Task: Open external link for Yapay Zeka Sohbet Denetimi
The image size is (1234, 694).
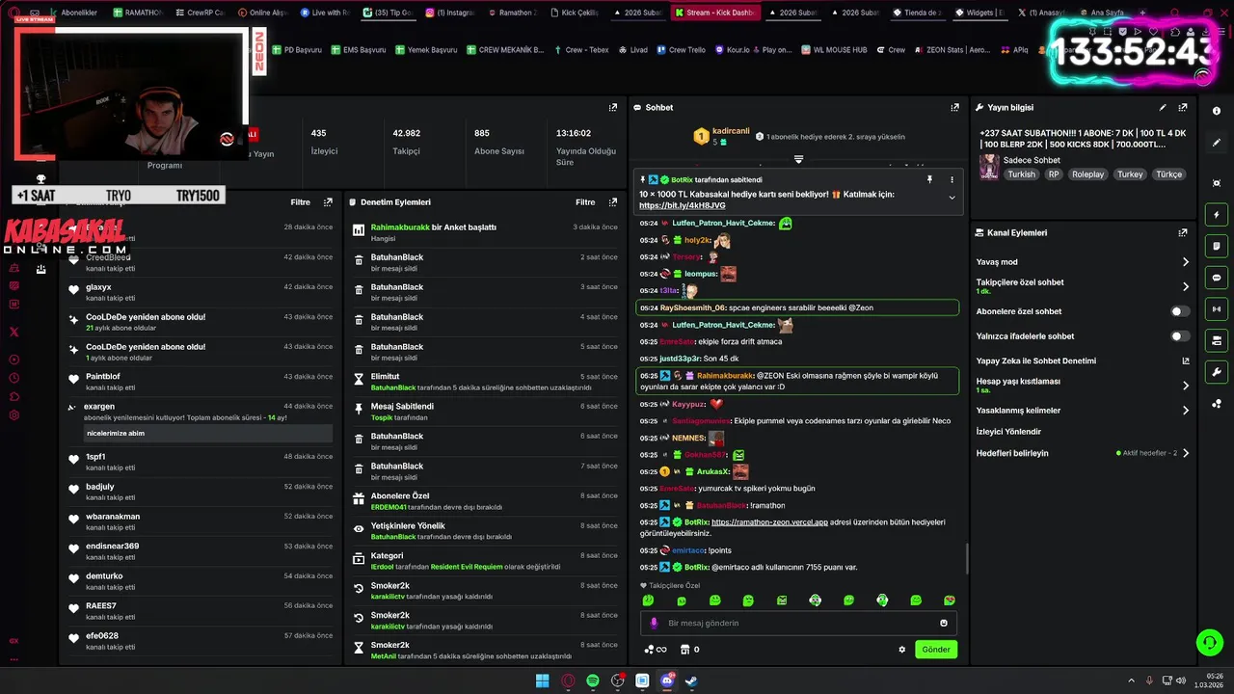Action: tap(1186, 360)
